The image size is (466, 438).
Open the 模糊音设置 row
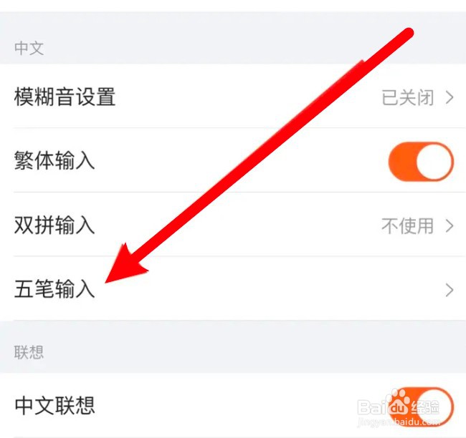[233, 96]
